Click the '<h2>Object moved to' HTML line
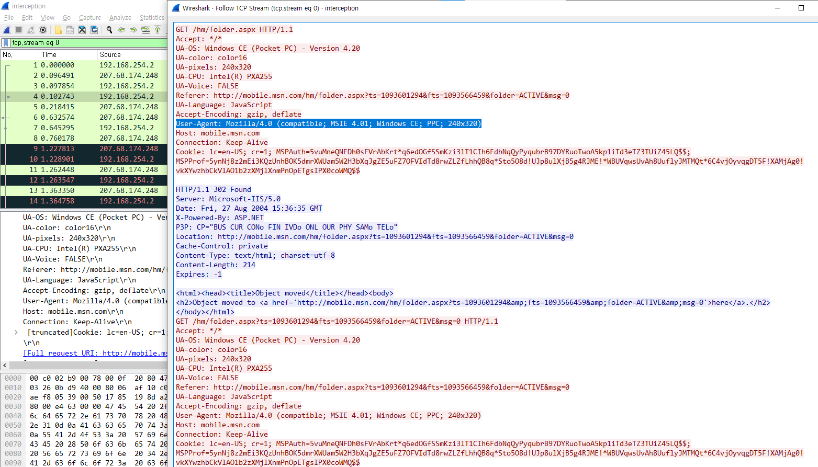 tap(473, 302)
